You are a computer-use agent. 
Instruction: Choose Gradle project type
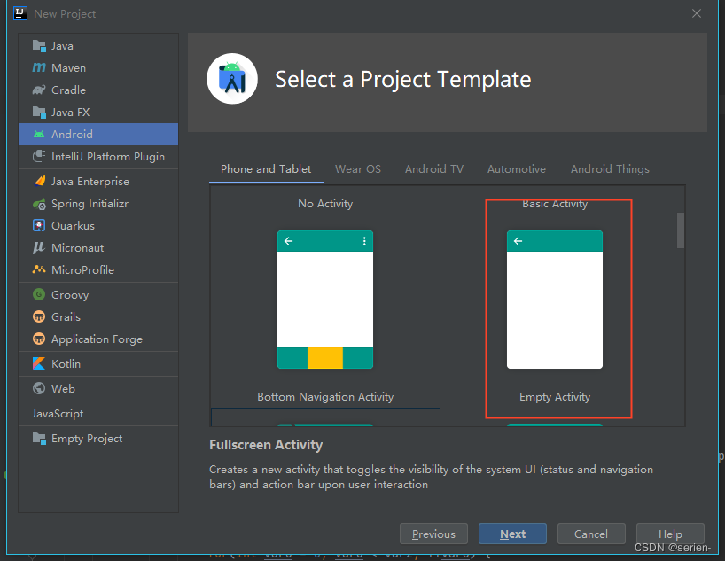[98, 90]
